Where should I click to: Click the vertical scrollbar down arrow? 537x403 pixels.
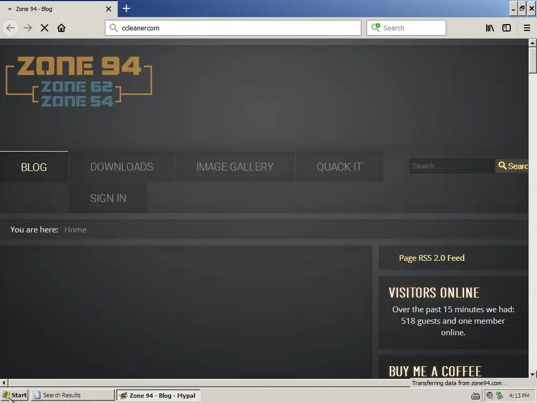coord(532,375)
